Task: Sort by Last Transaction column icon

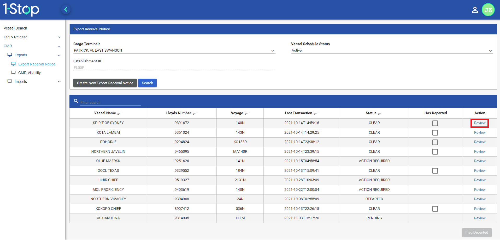Action: [316, 113]
